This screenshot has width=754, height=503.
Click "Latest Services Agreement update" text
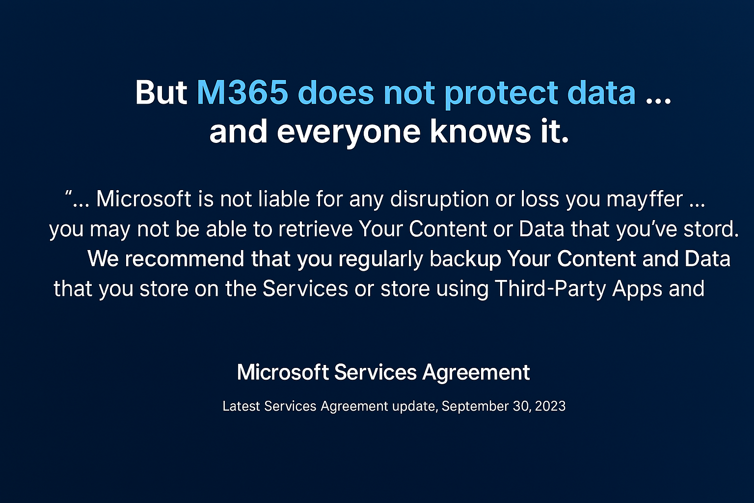coord(328,406)
